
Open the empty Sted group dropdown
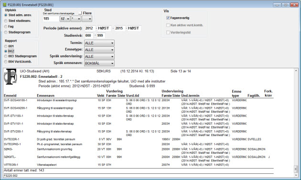tap(87, 19)
